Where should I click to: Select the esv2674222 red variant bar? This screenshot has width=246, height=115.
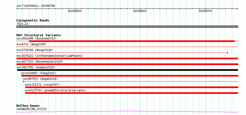pos(127,58)
